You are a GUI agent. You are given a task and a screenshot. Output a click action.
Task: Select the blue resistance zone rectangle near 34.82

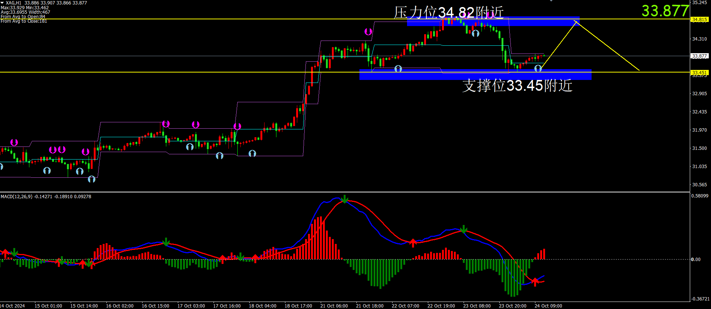(x=493, y=21)
